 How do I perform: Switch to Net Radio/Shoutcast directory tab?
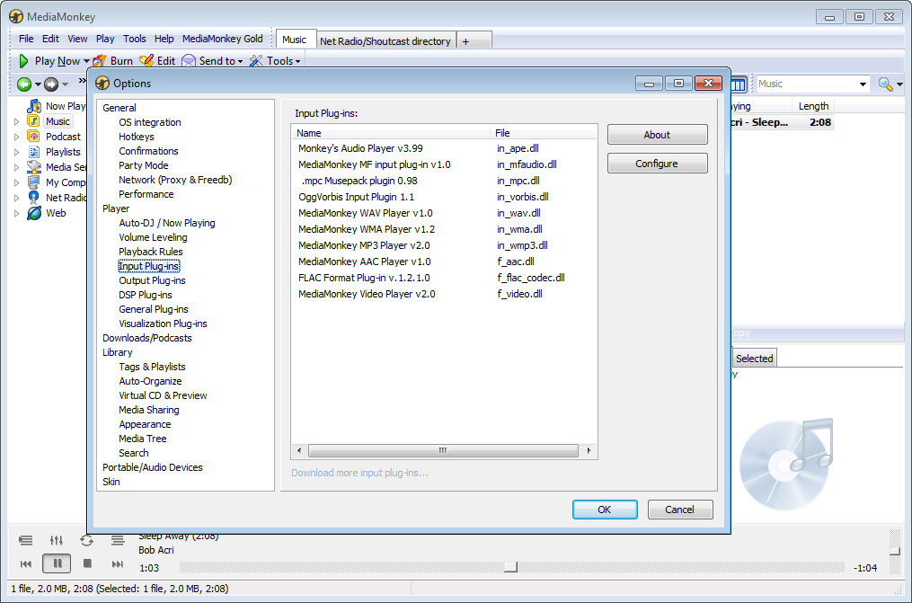[385, 41]
